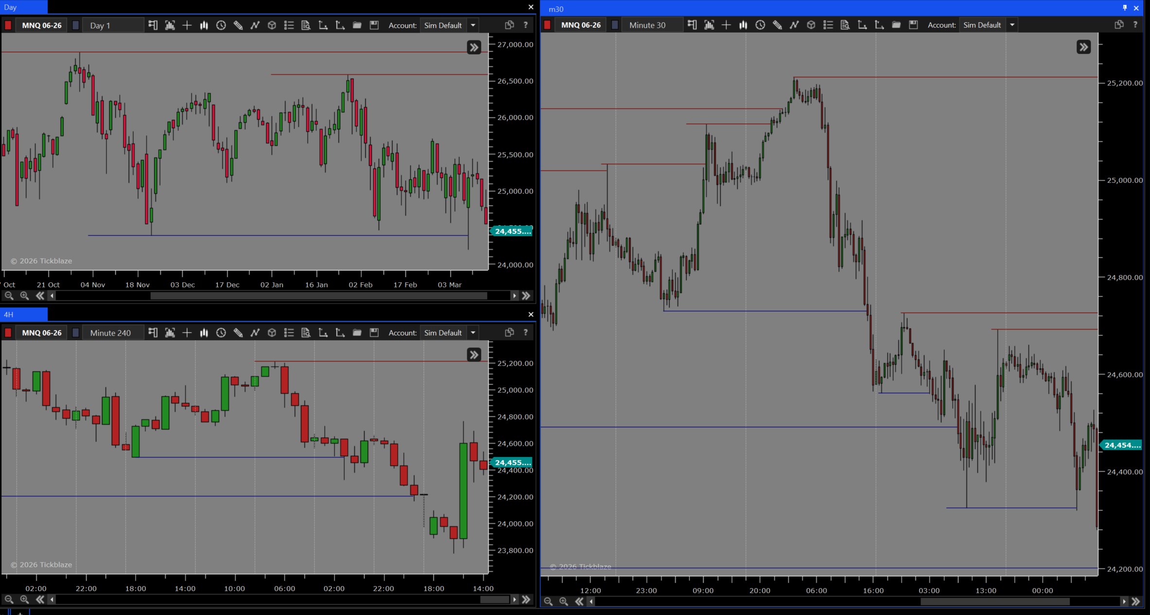Open chart type candlestick icon in 4H toolbar
The width and height of the screenshot is (1150, 615).
(x=204, y=333)
